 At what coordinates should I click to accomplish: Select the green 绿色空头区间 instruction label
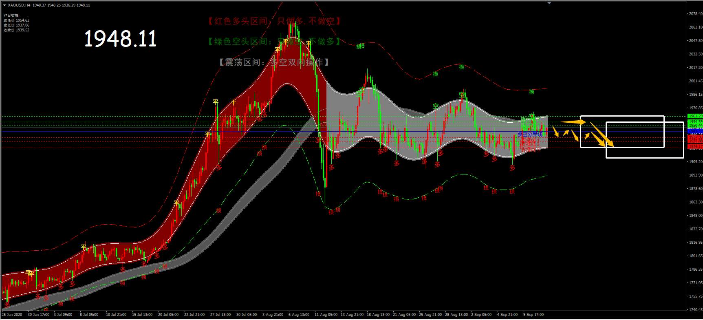(x=274, y=42)
